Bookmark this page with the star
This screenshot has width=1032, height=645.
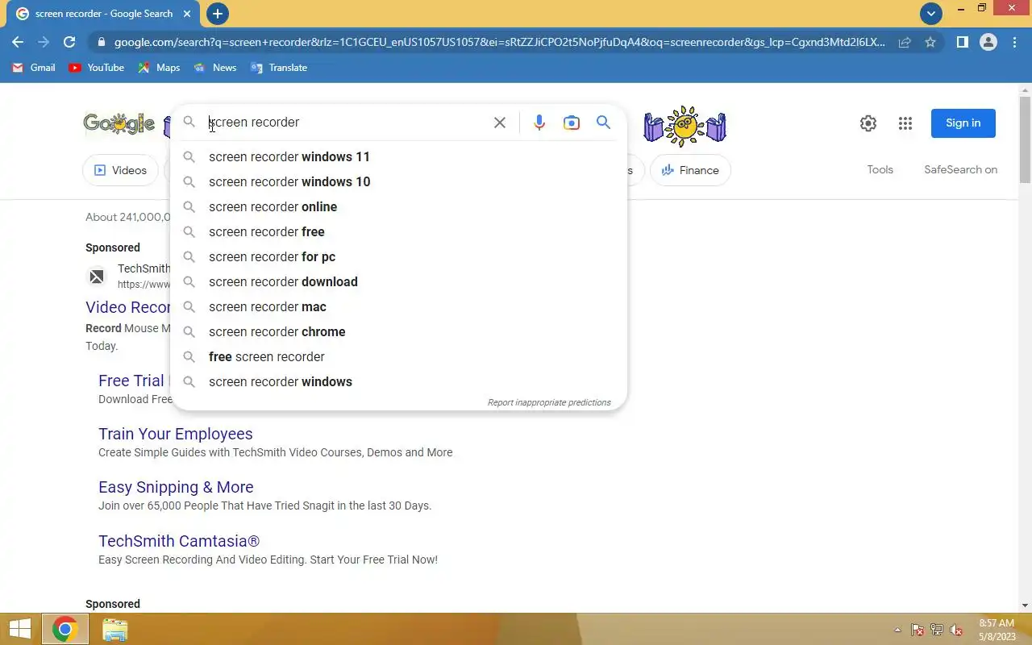[x=930, y=42]
